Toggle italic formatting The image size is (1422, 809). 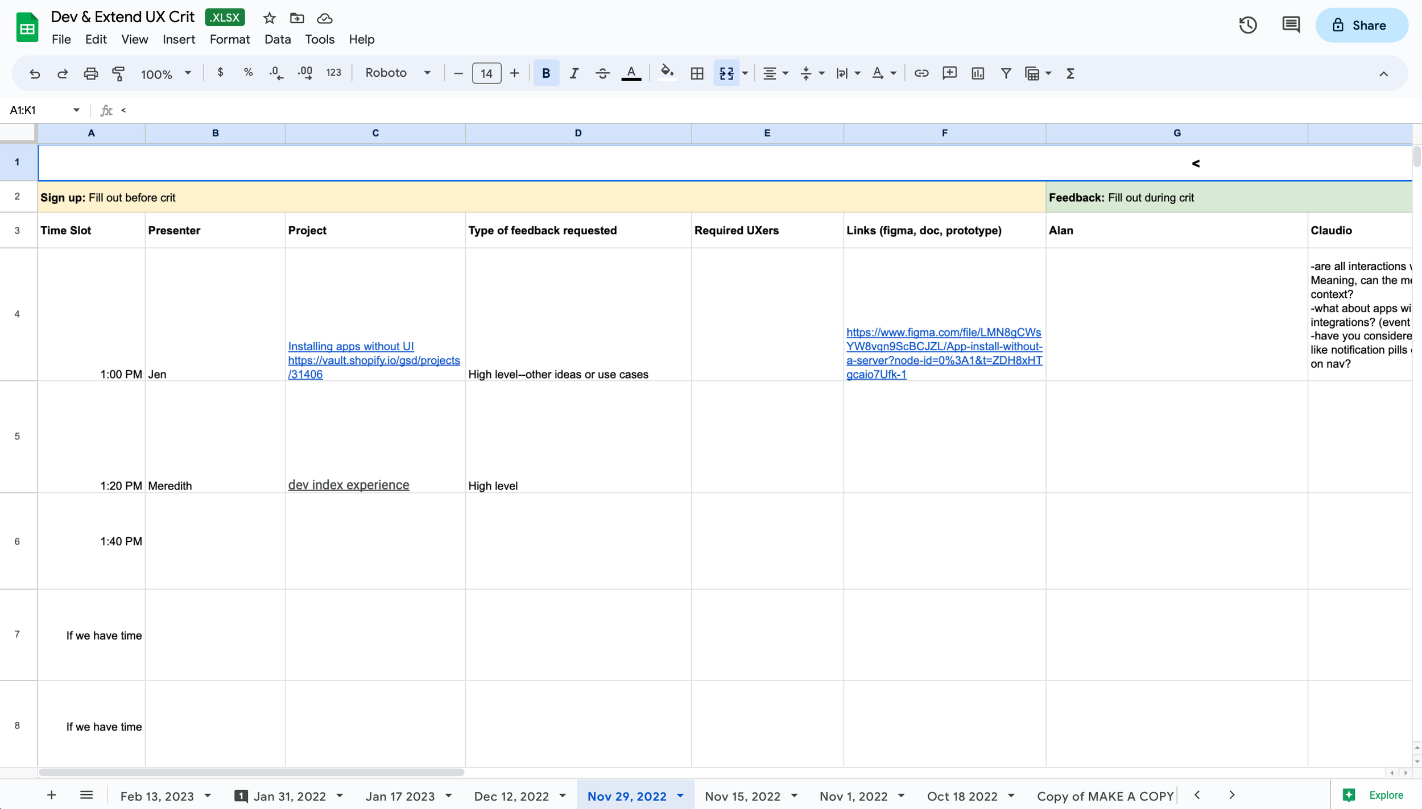point(574,73)
